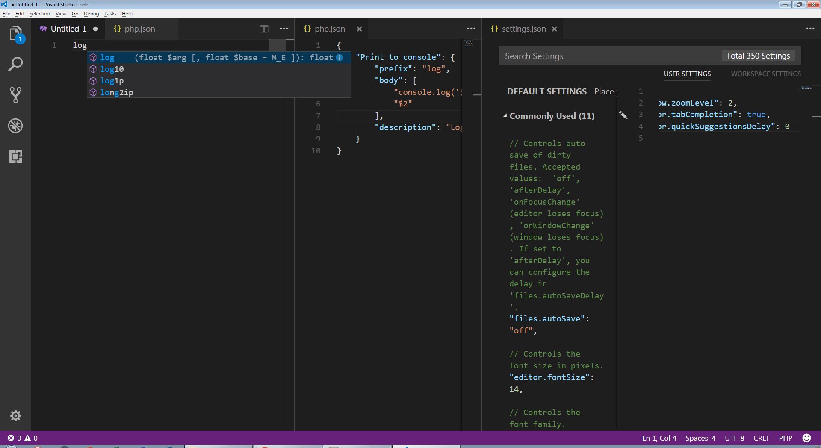Open the Selection menu
This screenshot has width=821, height=448.
40,14
